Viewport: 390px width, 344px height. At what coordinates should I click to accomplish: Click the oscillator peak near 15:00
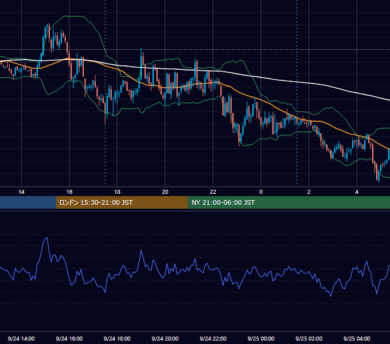pyautogui.click(x=46, y=239)
